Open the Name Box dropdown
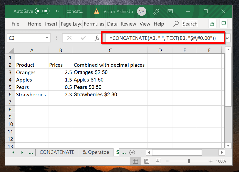The height and width of the screenshot is (172, 239). (x=47, y=38)
